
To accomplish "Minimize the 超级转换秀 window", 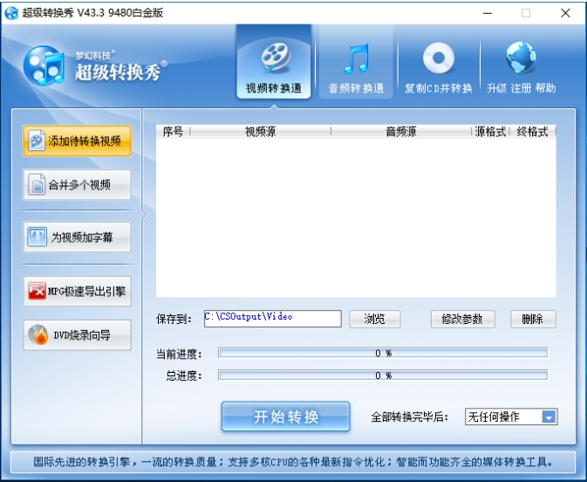I will pyautogui.click(x=488, y=13).
